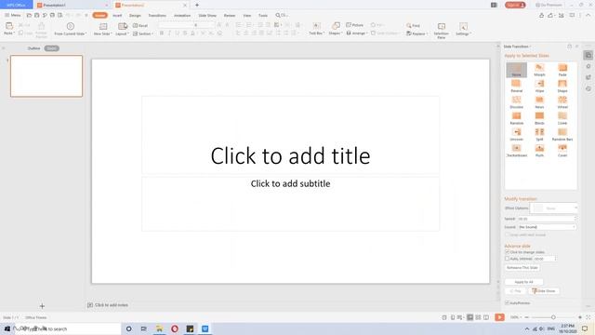Select the None transition thumbnail

[516, 70]
